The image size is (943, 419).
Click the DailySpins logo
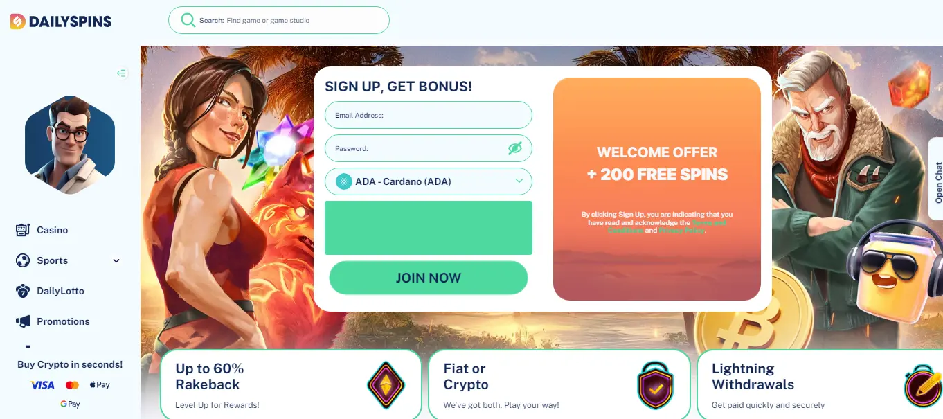(61, 21)
